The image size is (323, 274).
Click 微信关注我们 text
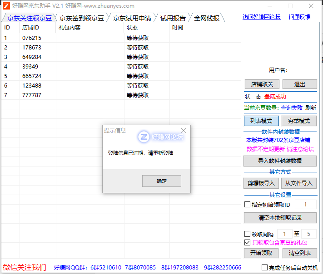tap(25, 267)
